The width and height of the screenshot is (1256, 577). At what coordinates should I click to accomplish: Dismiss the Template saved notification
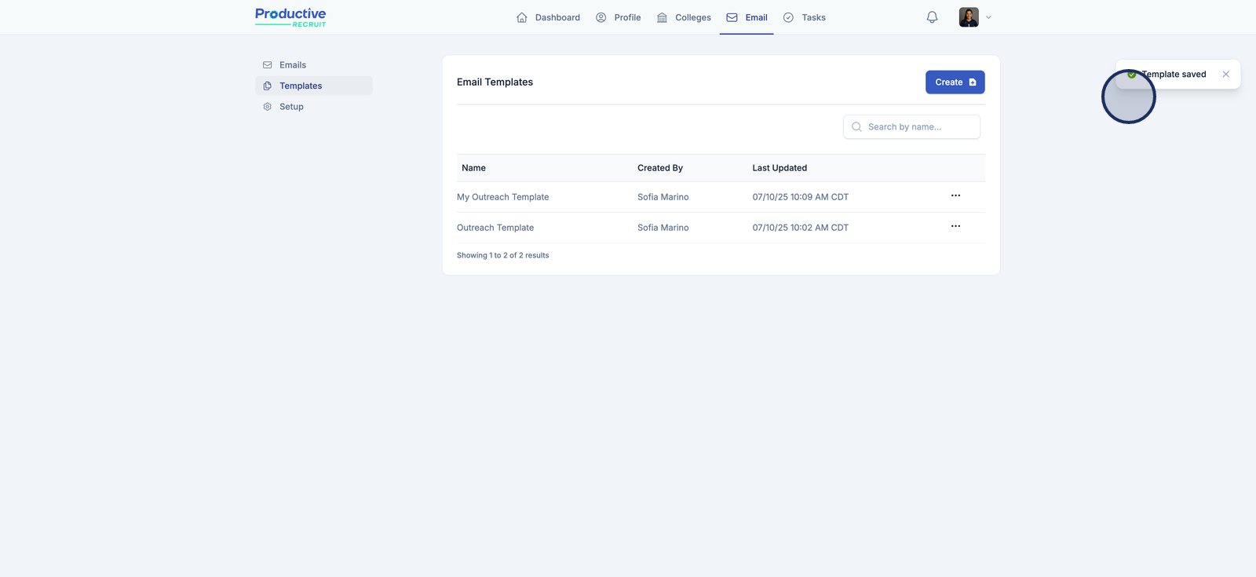pyautogui.click(x=1225, y=75)
